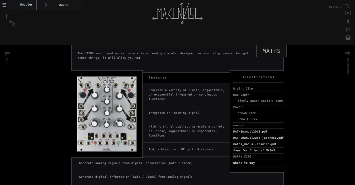Viewport: 355px width, 185px height.
Task: Click the MATHS title box
Action: (x=271, y=51)
